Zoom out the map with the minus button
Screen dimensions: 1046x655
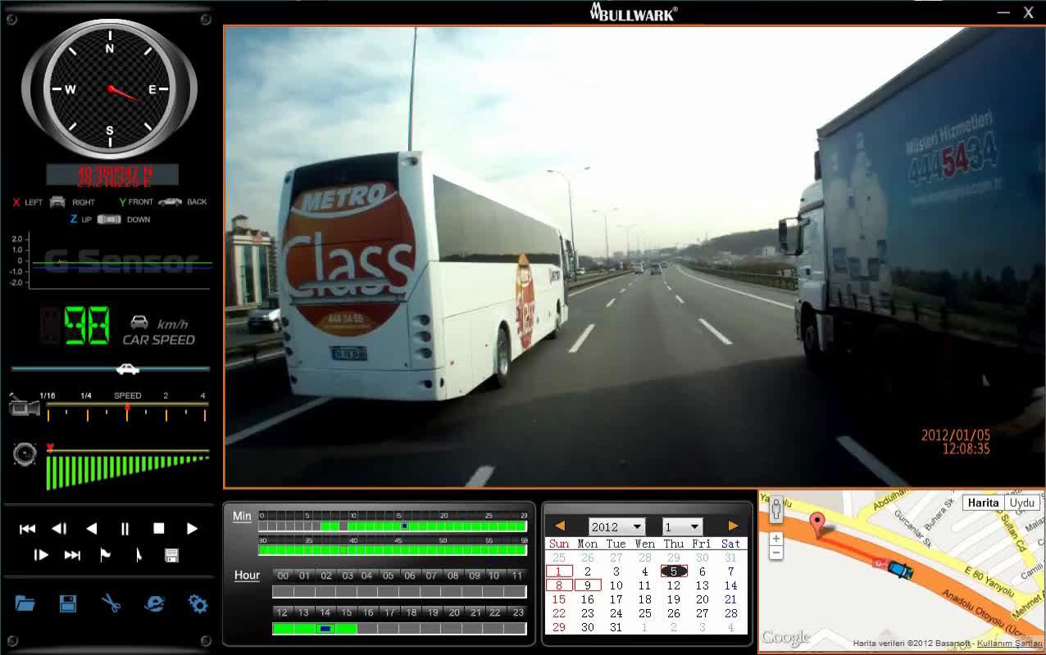[775, 553]
